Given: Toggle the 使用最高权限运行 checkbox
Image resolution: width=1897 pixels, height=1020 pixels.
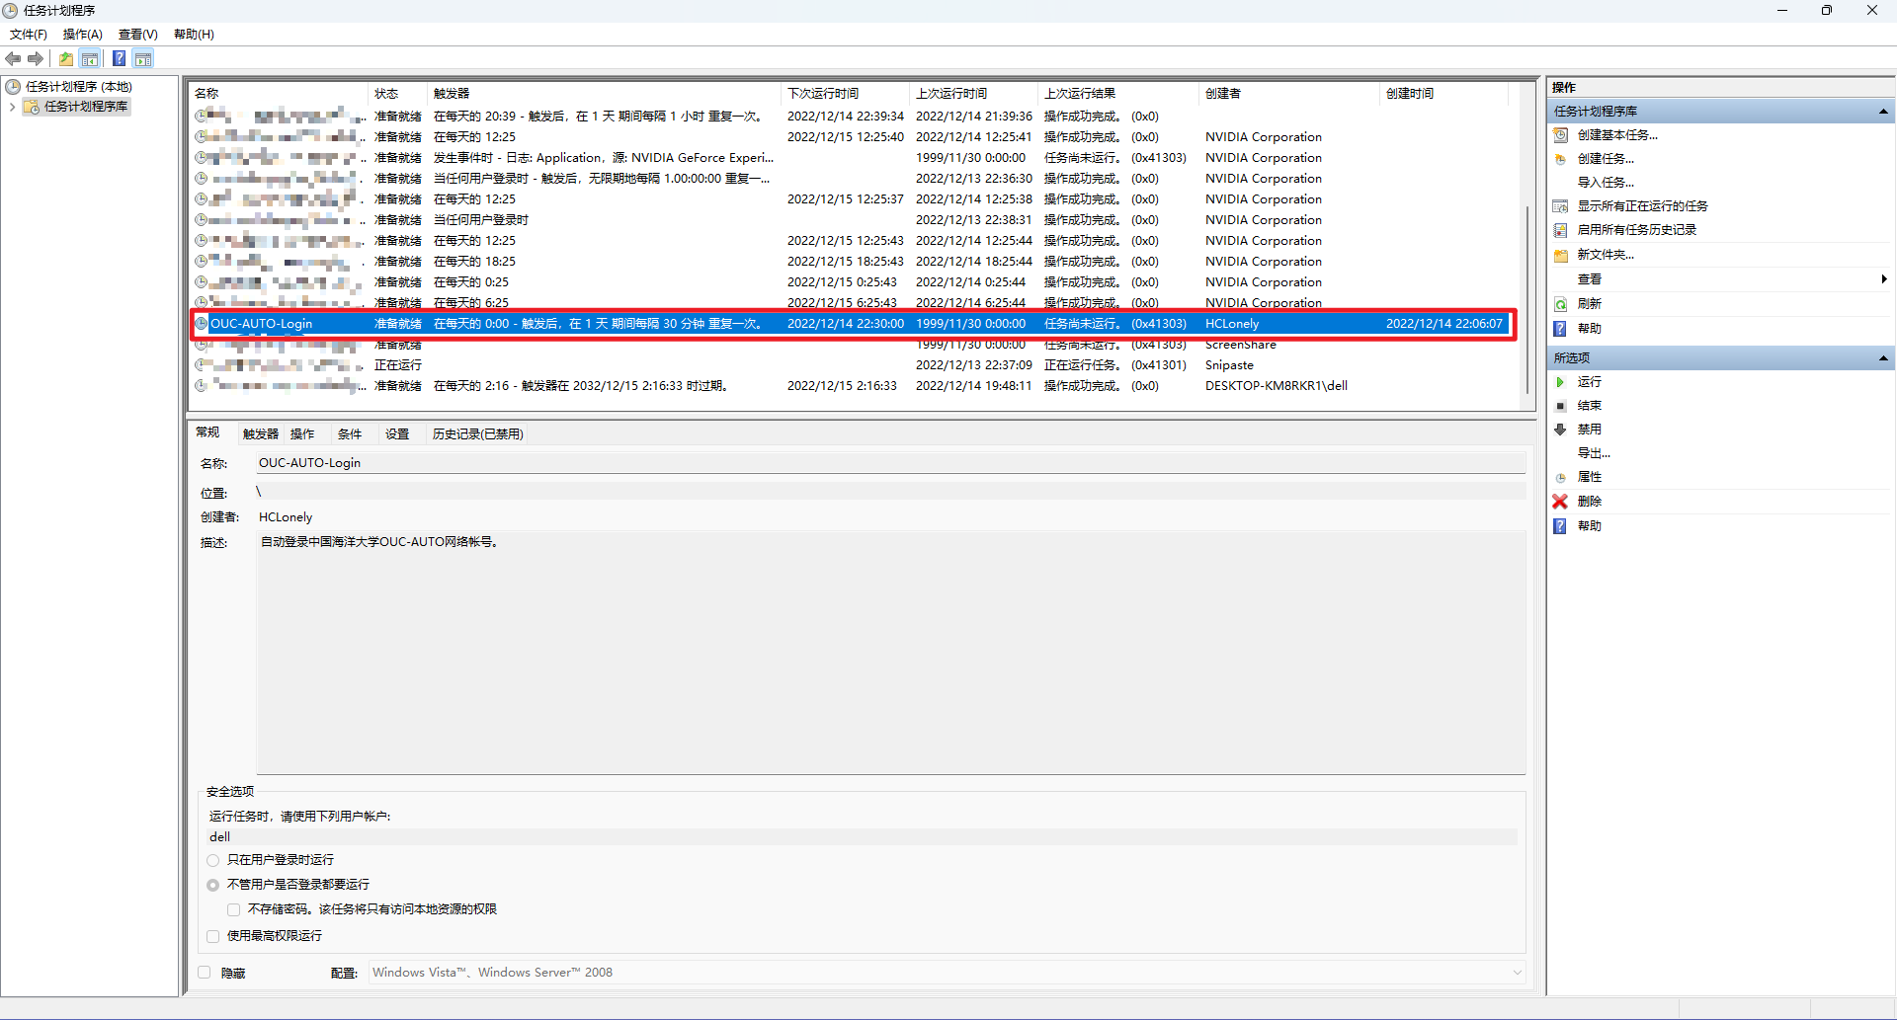Looking at the screenshot, I should tap(213, 937).
